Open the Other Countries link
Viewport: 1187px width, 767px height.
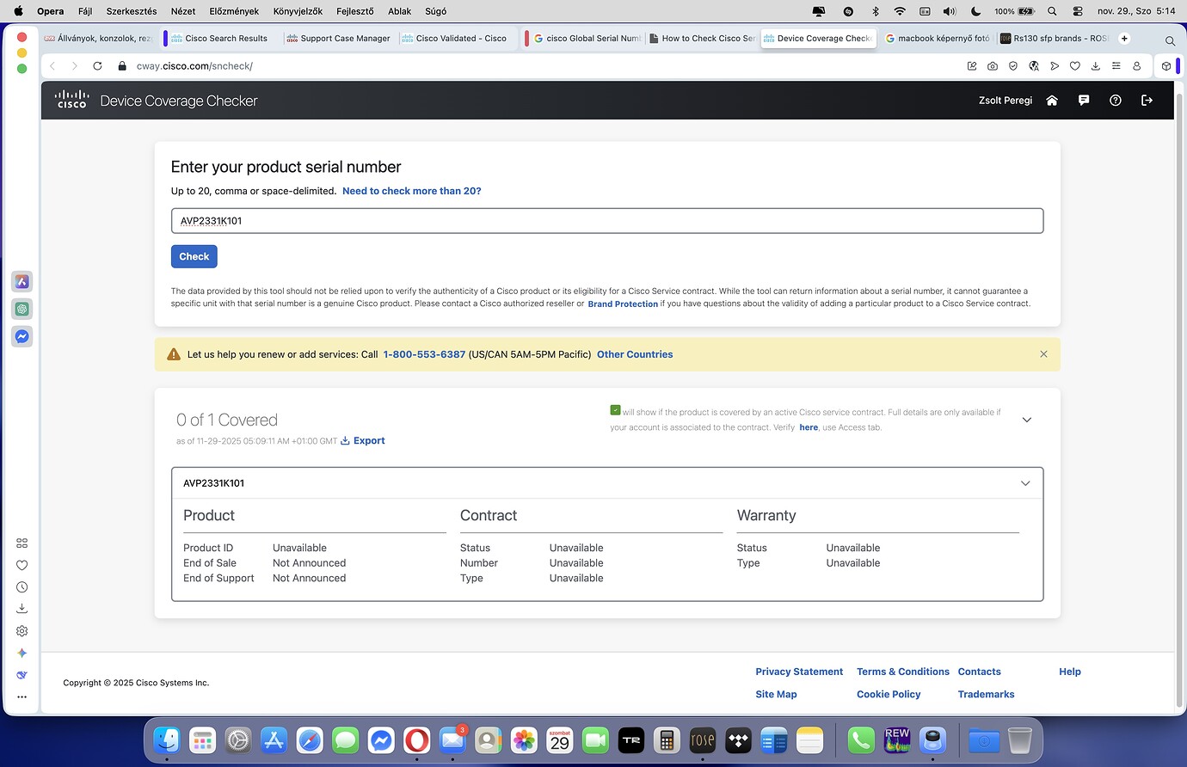635,354
